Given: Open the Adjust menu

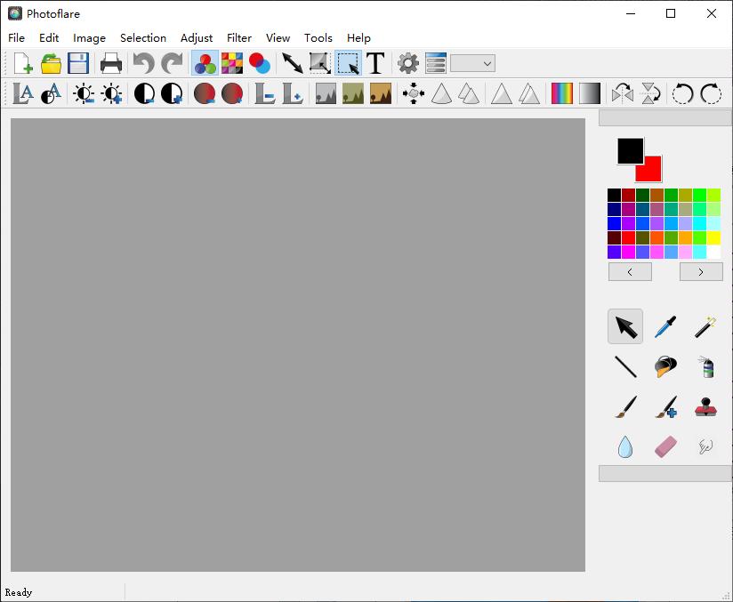Looking at the screenshot, I should [197, 38].
